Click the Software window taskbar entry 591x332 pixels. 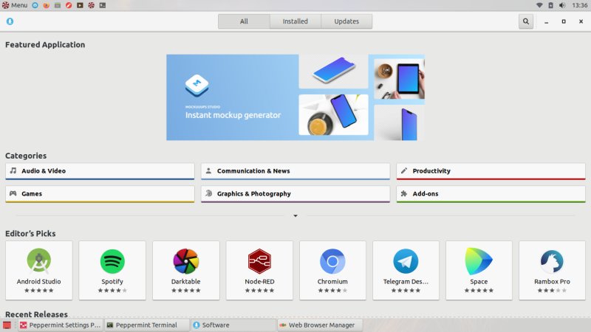233,325
